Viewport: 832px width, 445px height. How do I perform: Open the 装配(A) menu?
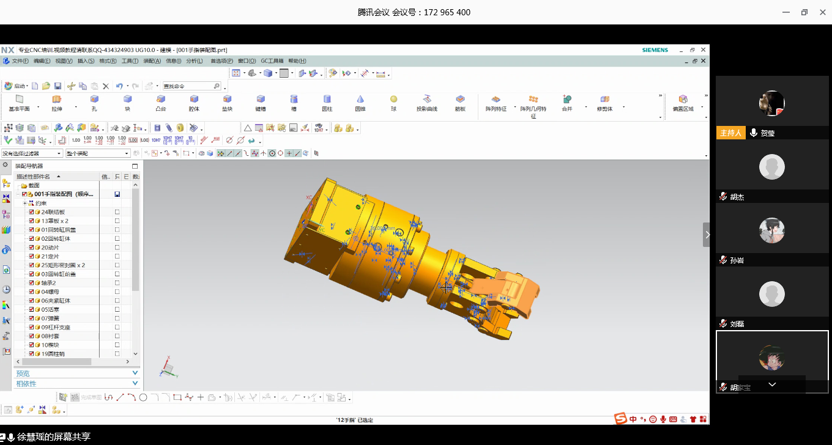coord(152,61)
